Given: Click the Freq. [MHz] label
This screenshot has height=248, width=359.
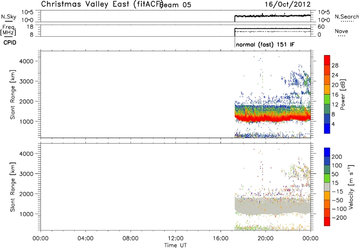Looking at the screenshot, I should point(8,30).
